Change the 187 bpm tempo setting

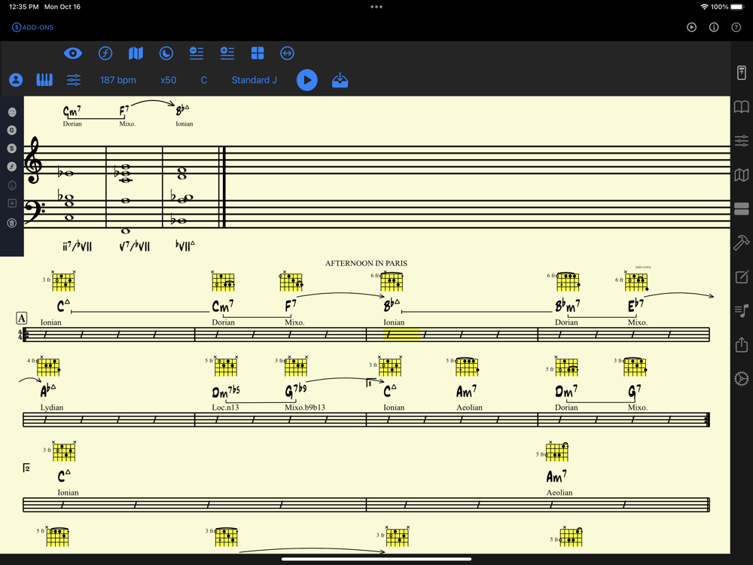click(117, 81)
